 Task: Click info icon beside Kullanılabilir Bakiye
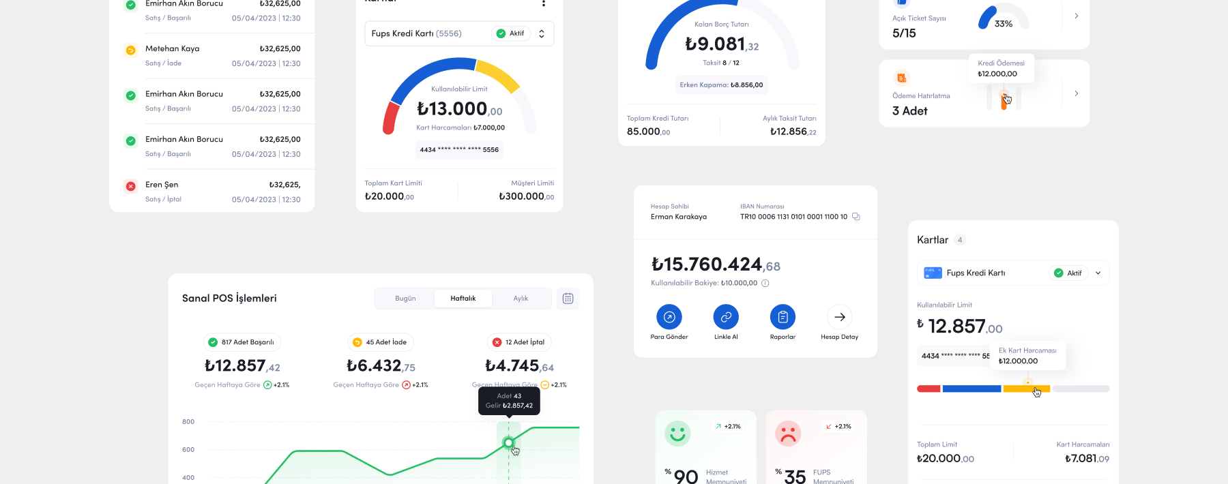[x=765, y=284]
